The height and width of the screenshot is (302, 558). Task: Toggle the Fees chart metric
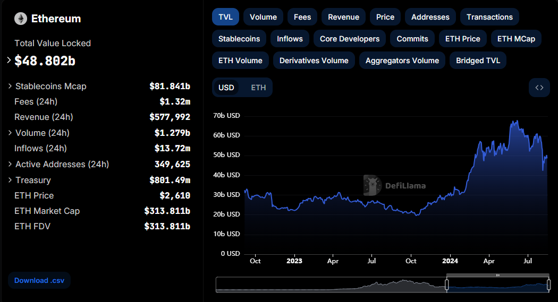(302, 17)
